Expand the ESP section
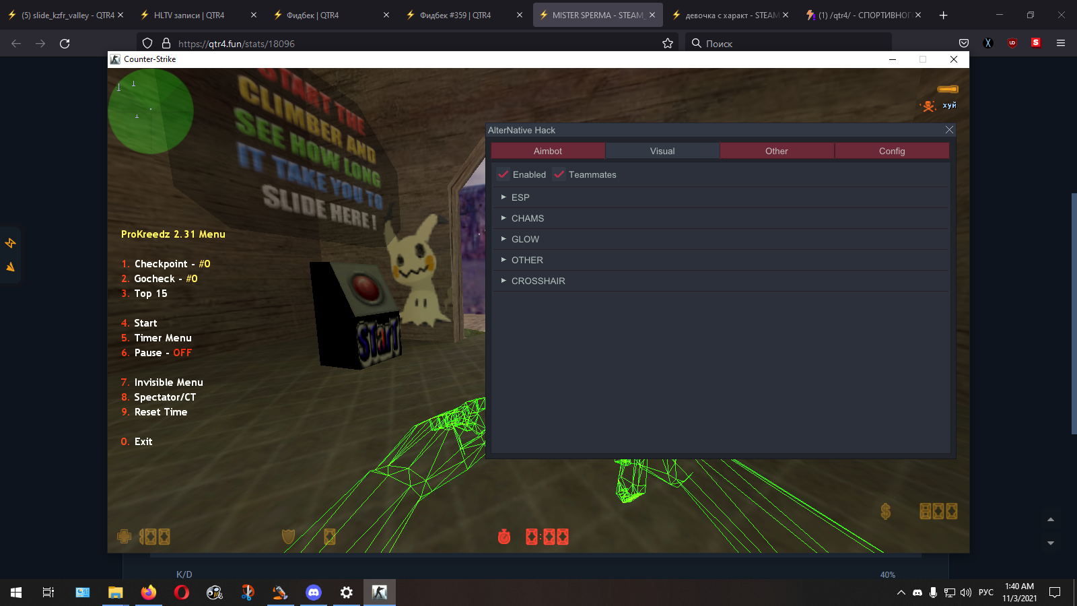 coord(720,197)
